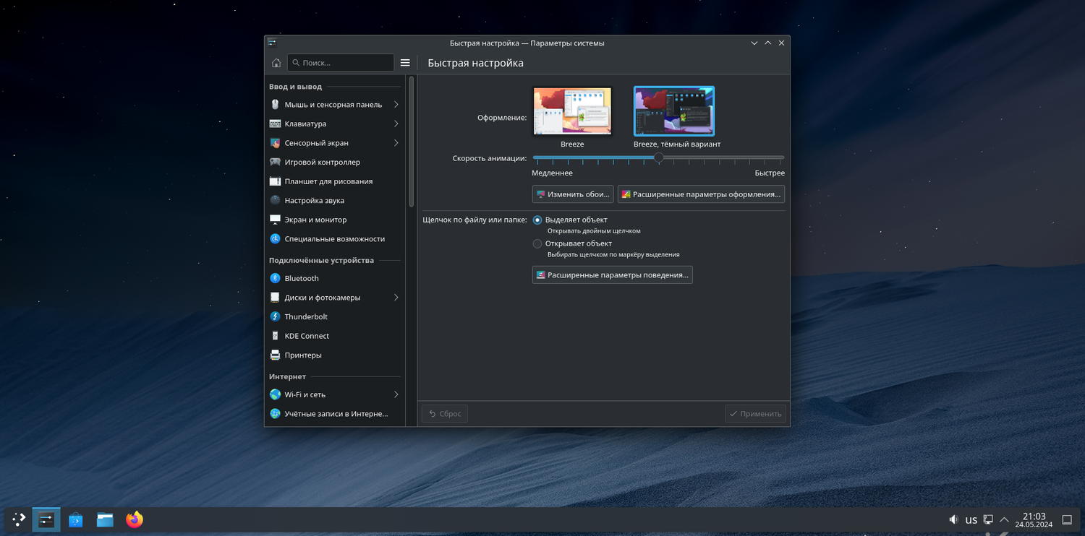
Task: Show hidden system tray icons arrow
Action: [x=1004, y=519]
